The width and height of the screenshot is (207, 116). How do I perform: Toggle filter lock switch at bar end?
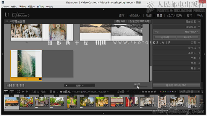(x=202, y=92)
